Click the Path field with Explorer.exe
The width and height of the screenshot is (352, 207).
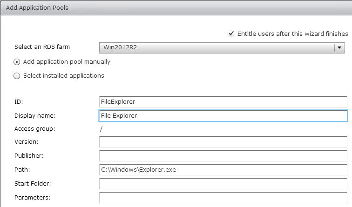[223, 169]
